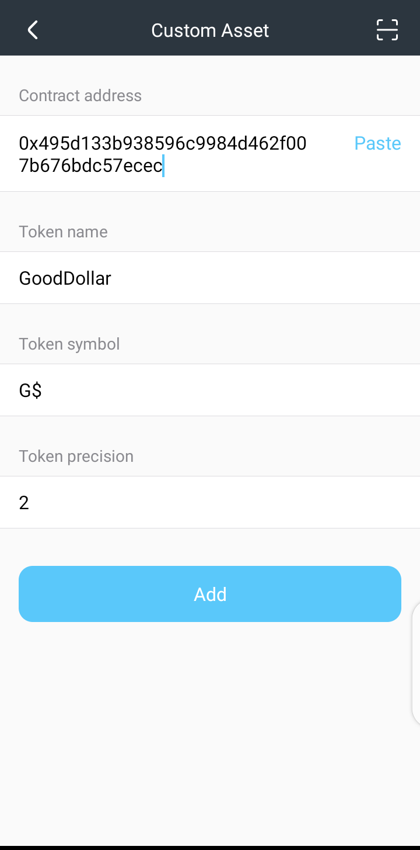Screen dimensions: 420x850
Task: Click empty space right of precision 2
Action: 233,503
